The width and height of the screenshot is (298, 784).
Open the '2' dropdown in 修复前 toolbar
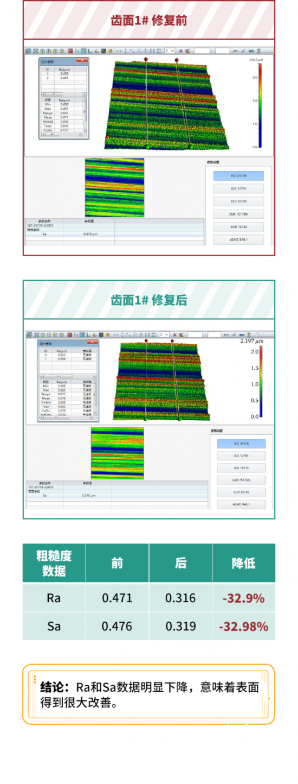[170, 51]
